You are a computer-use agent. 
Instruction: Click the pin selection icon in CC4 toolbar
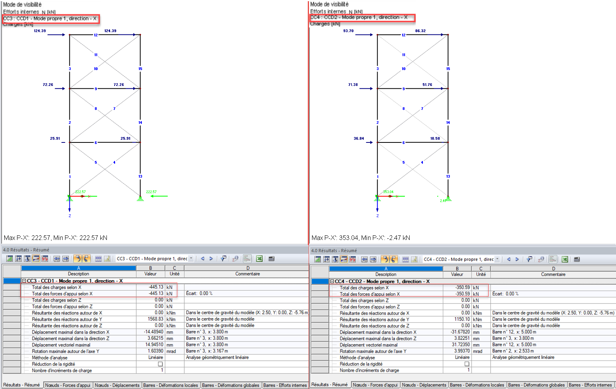coord(529,259)
